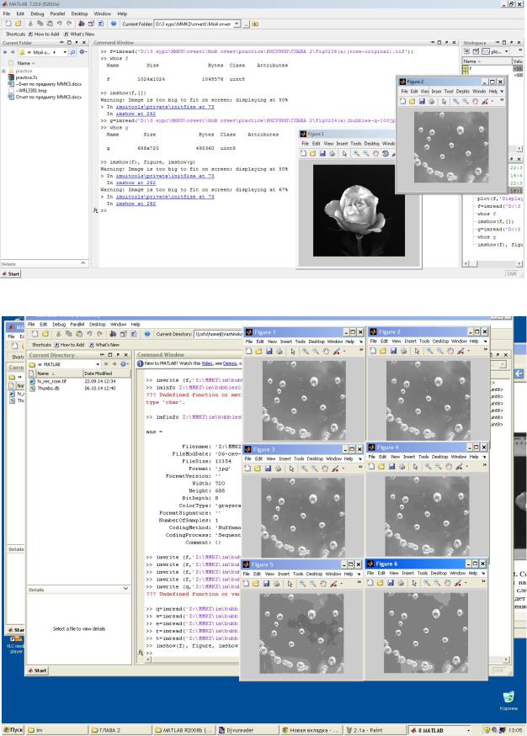Click the Save icon in Figure 6 toolbar

coord(391,583)
